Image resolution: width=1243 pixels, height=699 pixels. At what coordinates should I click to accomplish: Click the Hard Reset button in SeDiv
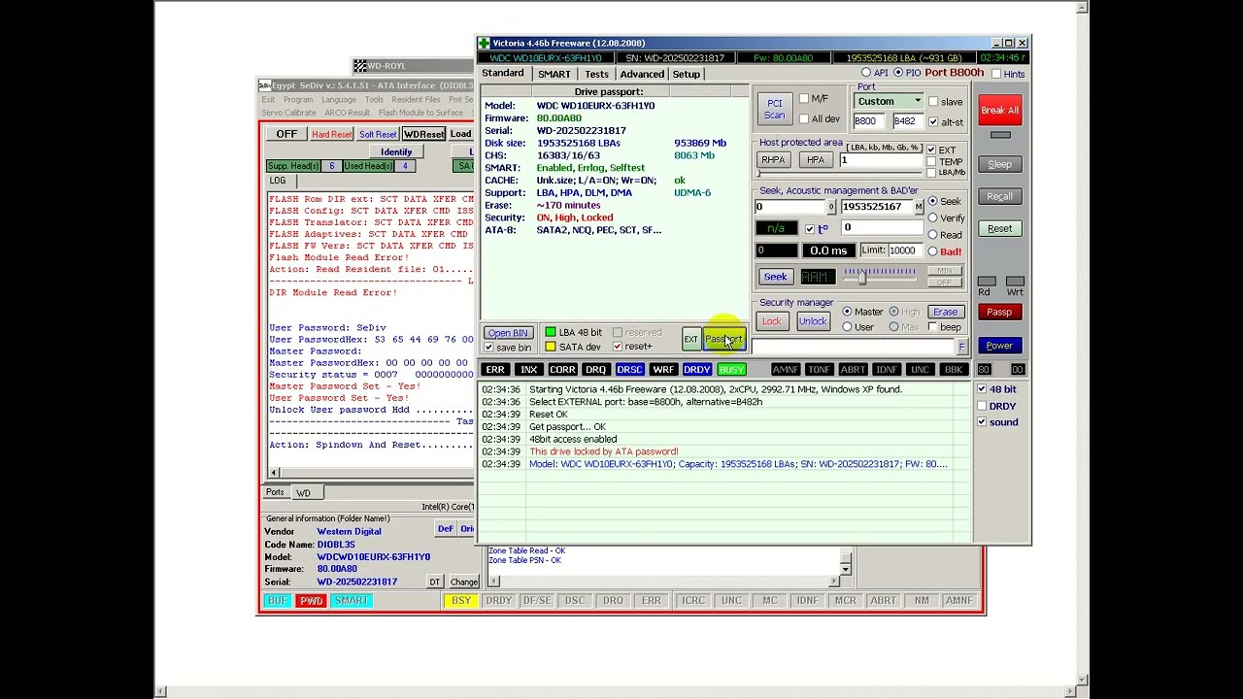(331, 135)
